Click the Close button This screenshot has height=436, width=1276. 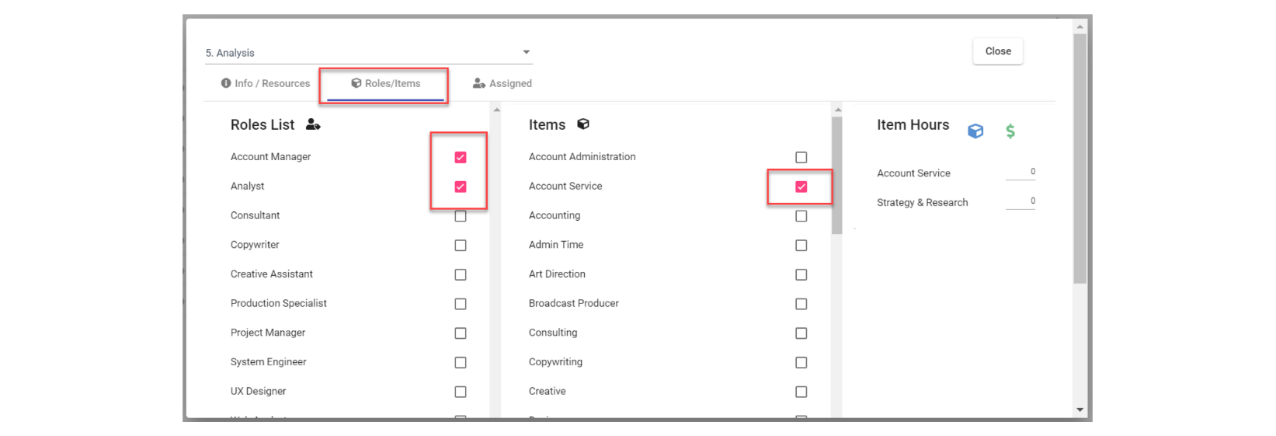[998, 51]
